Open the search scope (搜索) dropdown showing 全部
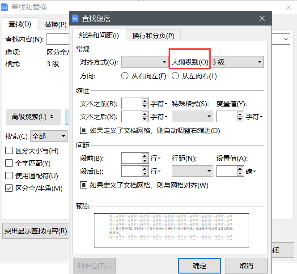The width and height of the screenshot is (297, 274). [49, 136]
